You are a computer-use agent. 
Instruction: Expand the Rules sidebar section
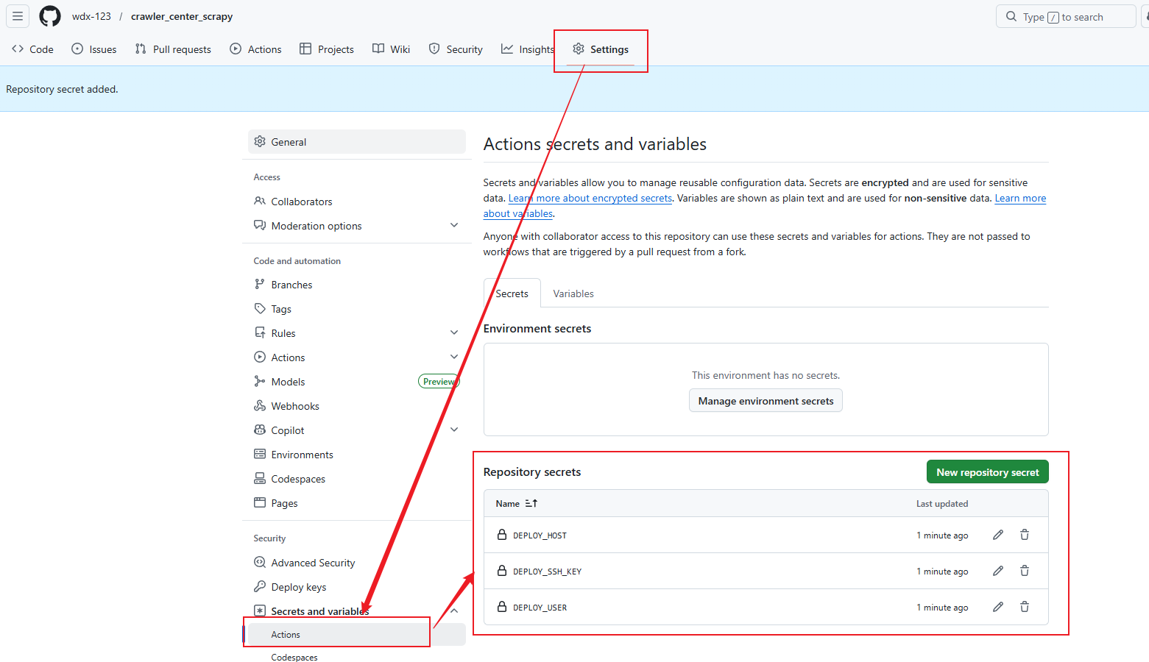coord(454,332)
